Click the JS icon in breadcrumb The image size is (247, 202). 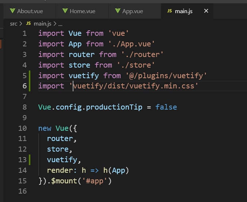tap(28, 23)
